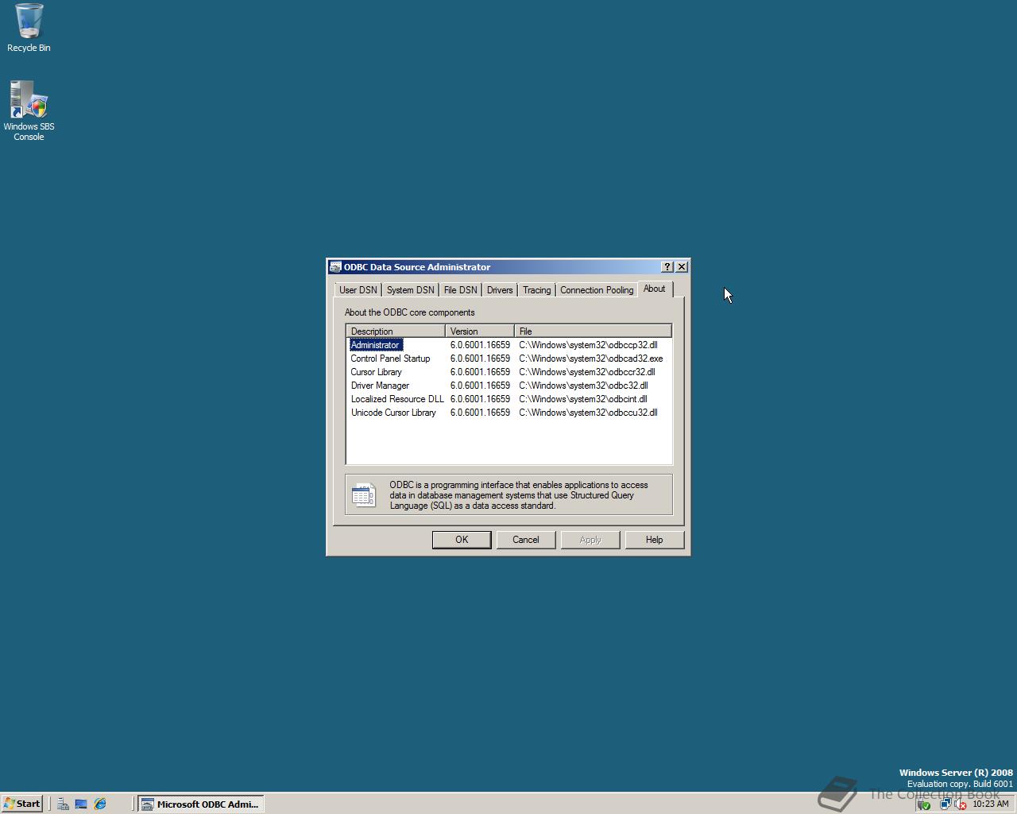Viewport: 1017px width, 814px height.
Task: Click the muted volume tray icon
Action: click(961, 804)
